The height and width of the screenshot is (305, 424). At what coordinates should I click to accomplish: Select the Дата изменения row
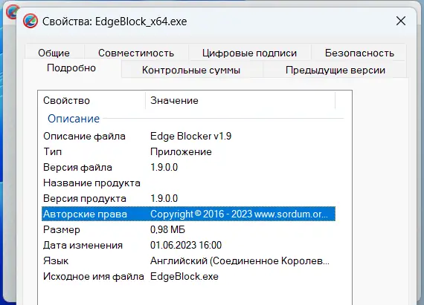[188, 246]
